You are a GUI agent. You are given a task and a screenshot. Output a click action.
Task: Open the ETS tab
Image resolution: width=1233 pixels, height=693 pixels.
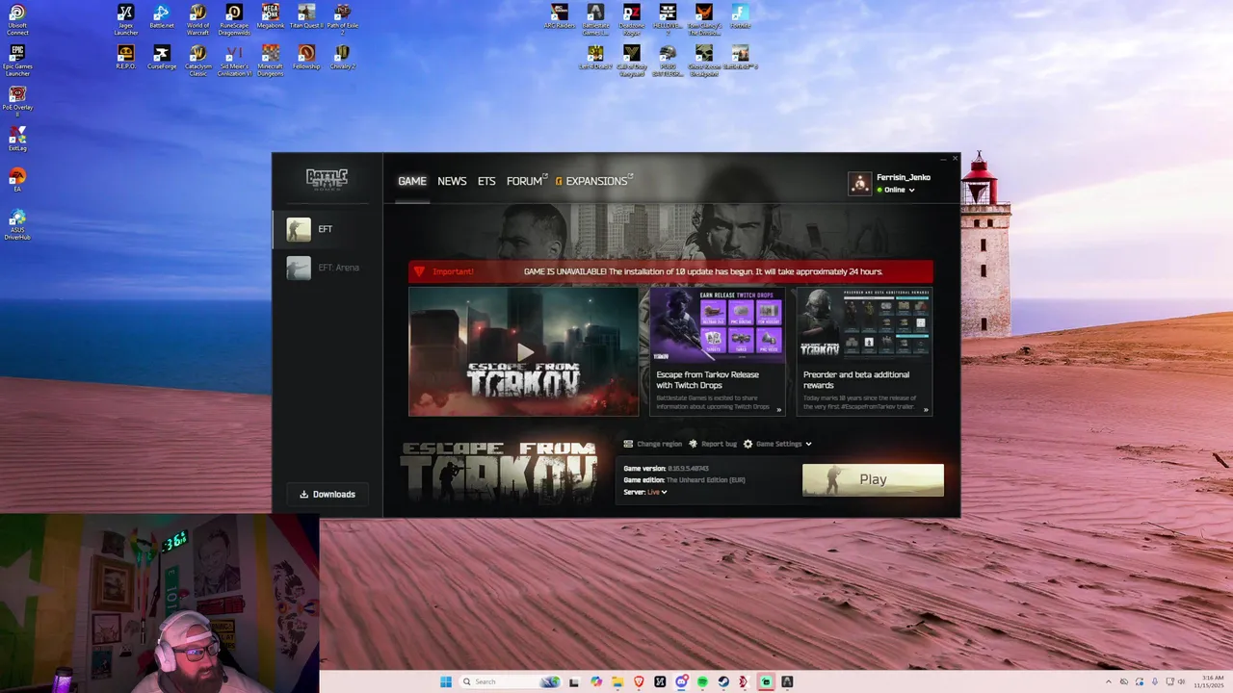[486, 181]
